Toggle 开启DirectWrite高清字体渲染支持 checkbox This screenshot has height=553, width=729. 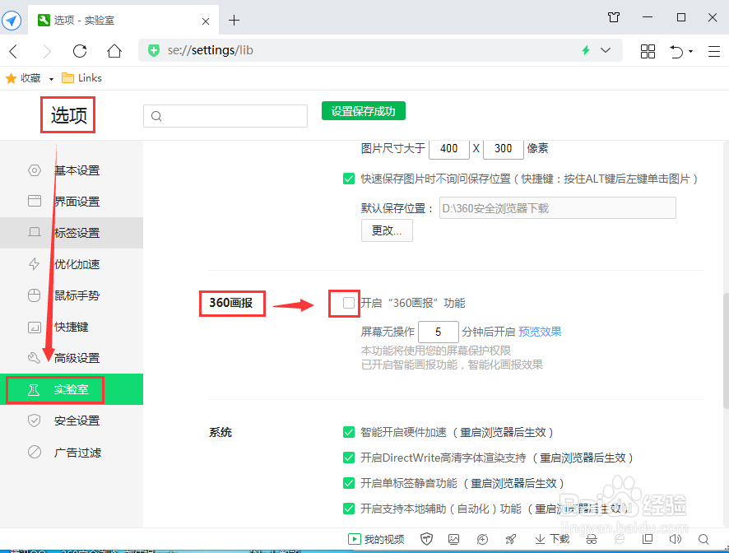pos(349,458)
